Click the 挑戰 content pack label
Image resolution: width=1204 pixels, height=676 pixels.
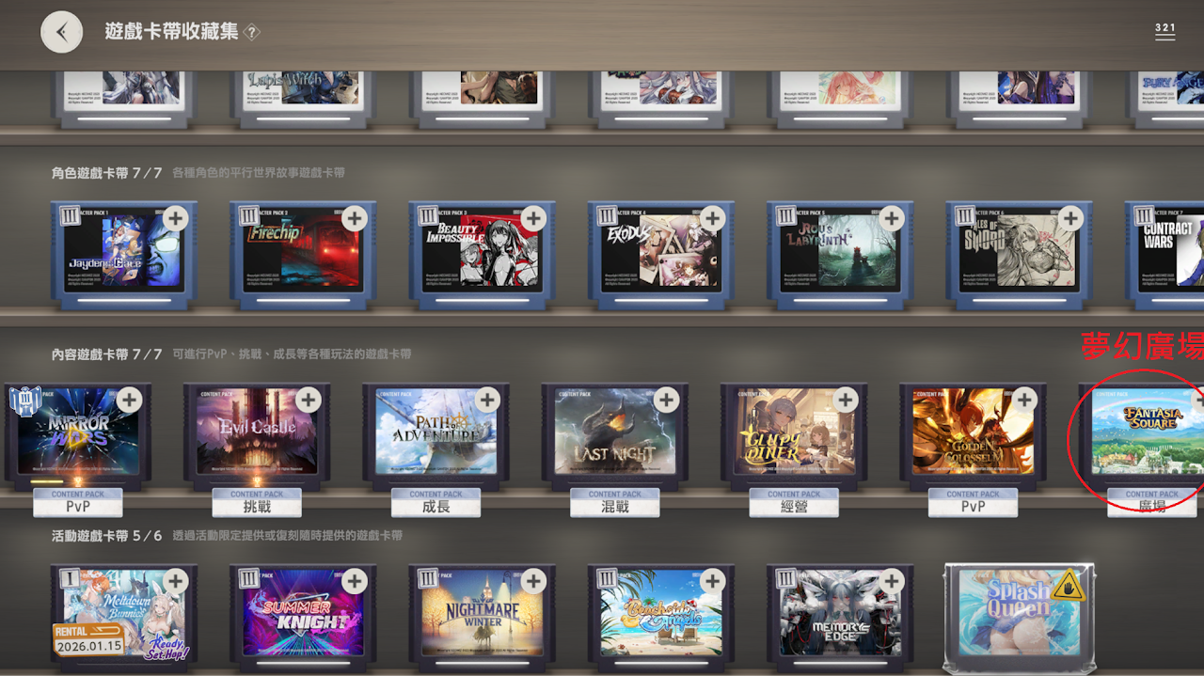click(x=257, y=505)
